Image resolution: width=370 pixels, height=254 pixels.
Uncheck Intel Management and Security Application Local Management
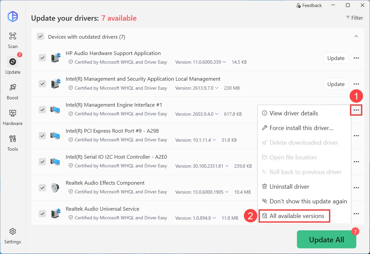42,84
